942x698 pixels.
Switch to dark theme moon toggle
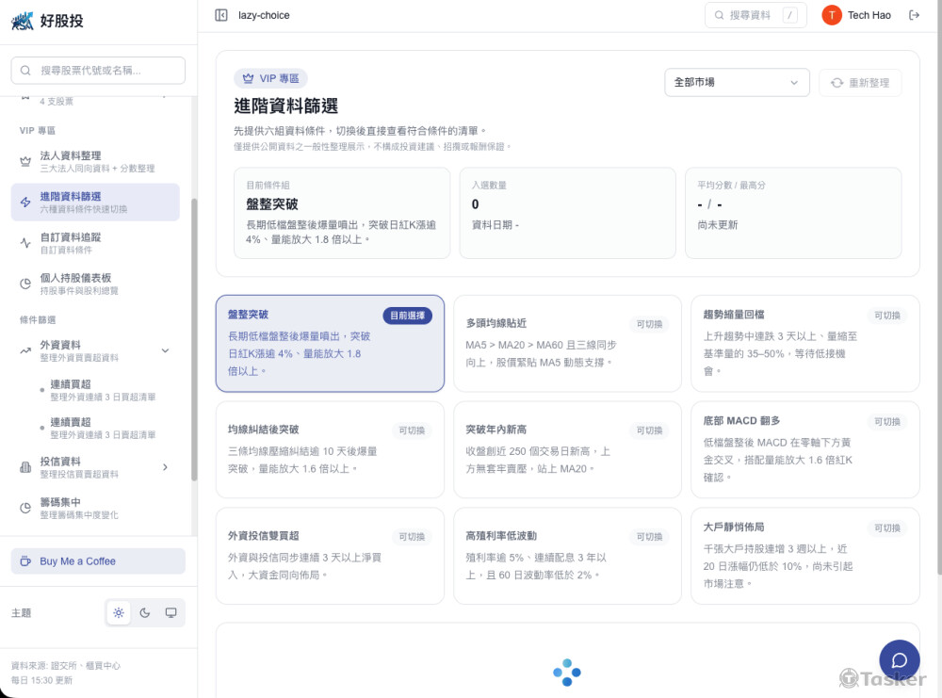(x=145, y=613)
